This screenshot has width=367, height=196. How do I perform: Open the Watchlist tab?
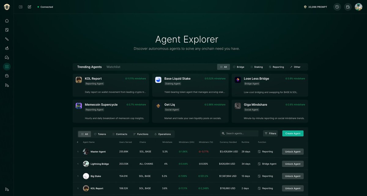click(113, 66)
